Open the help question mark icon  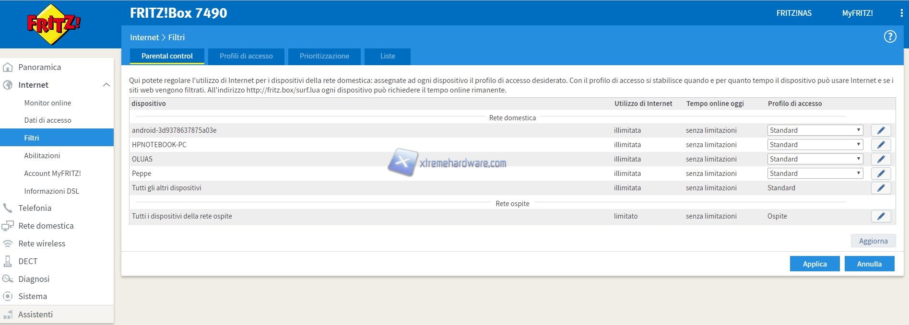pyautogui.click(x=890, y=37)
